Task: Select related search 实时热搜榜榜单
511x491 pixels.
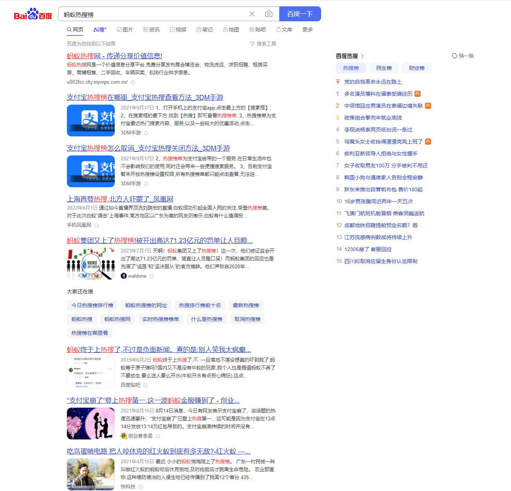Action: [161, 319]
